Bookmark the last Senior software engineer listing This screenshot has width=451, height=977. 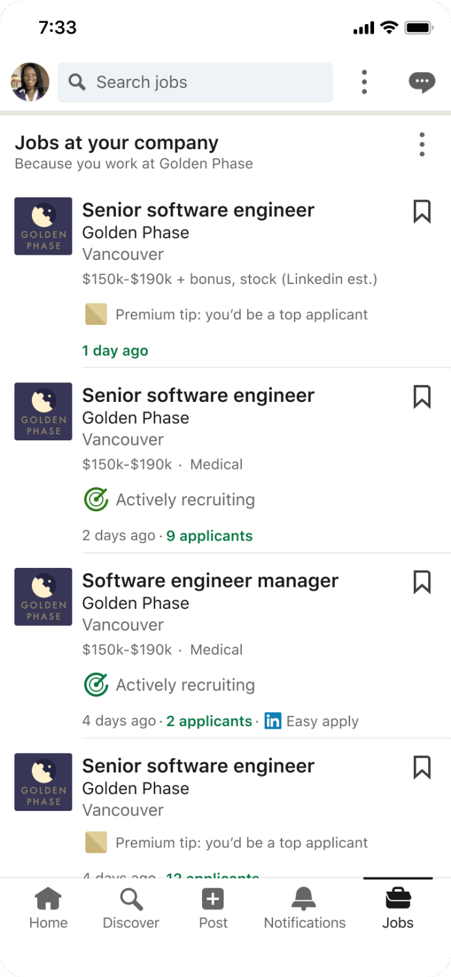422,767
